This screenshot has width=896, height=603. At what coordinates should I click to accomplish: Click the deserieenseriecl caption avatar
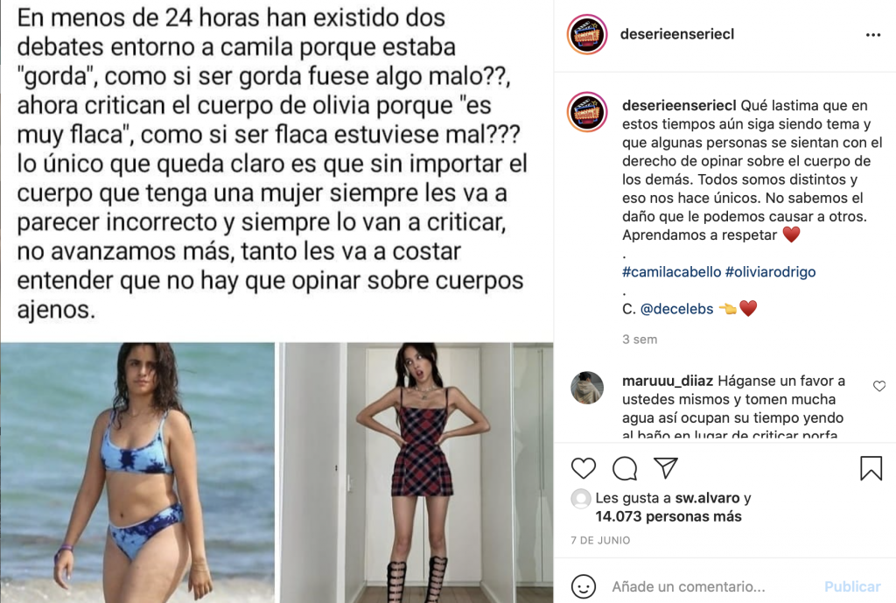click(x=587, y=112)
